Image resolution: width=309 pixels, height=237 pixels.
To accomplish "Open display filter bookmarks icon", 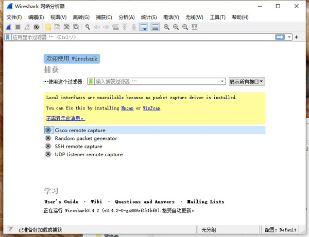I will coord(8,37).
